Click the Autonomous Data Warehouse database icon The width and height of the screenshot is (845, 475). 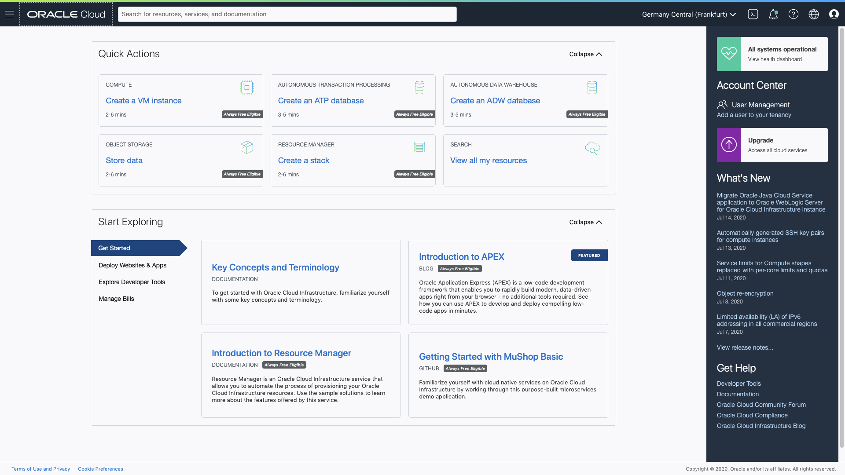(592, 87)
